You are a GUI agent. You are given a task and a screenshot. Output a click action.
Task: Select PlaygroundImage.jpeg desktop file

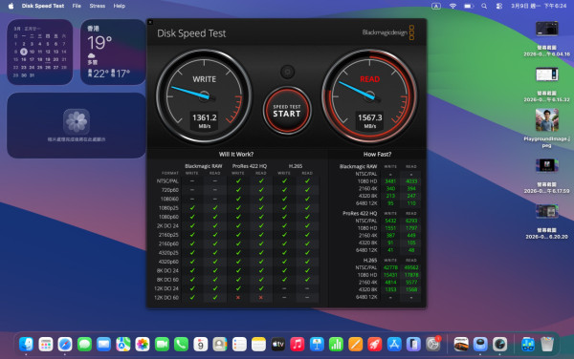coord(546,128)
